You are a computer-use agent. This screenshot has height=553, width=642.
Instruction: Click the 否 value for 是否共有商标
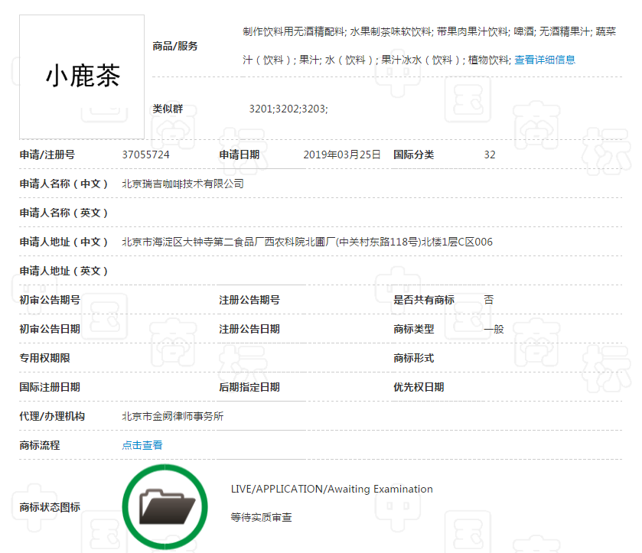[x=487, y=299]
